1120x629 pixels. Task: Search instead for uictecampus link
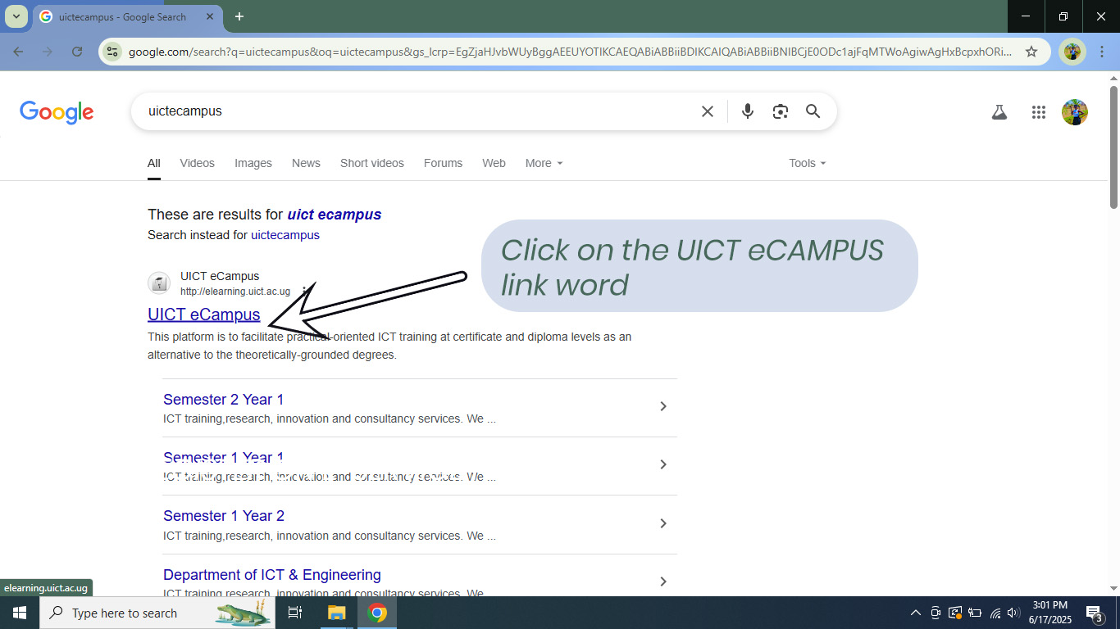tap(285, 235)
